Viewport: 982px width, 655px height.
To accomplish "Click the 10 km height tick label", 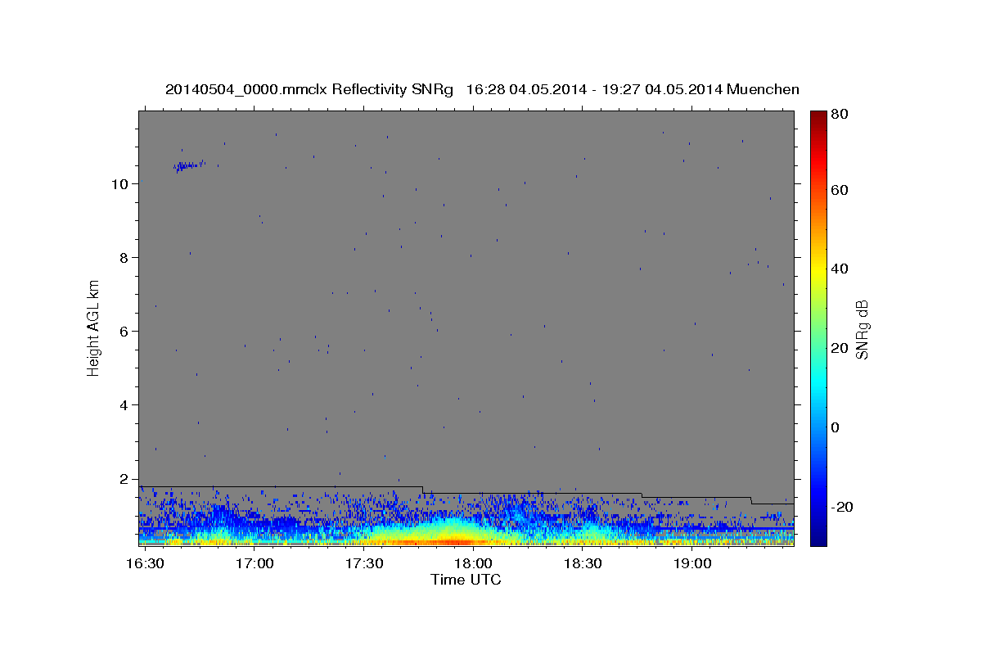I will (x=119, y=183).
